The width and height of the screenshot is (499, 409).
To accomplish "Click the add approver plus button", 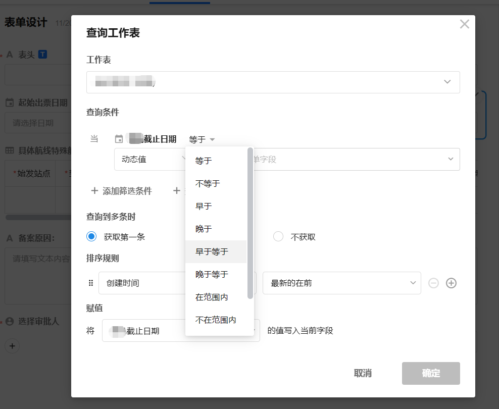I will (13, 346).
